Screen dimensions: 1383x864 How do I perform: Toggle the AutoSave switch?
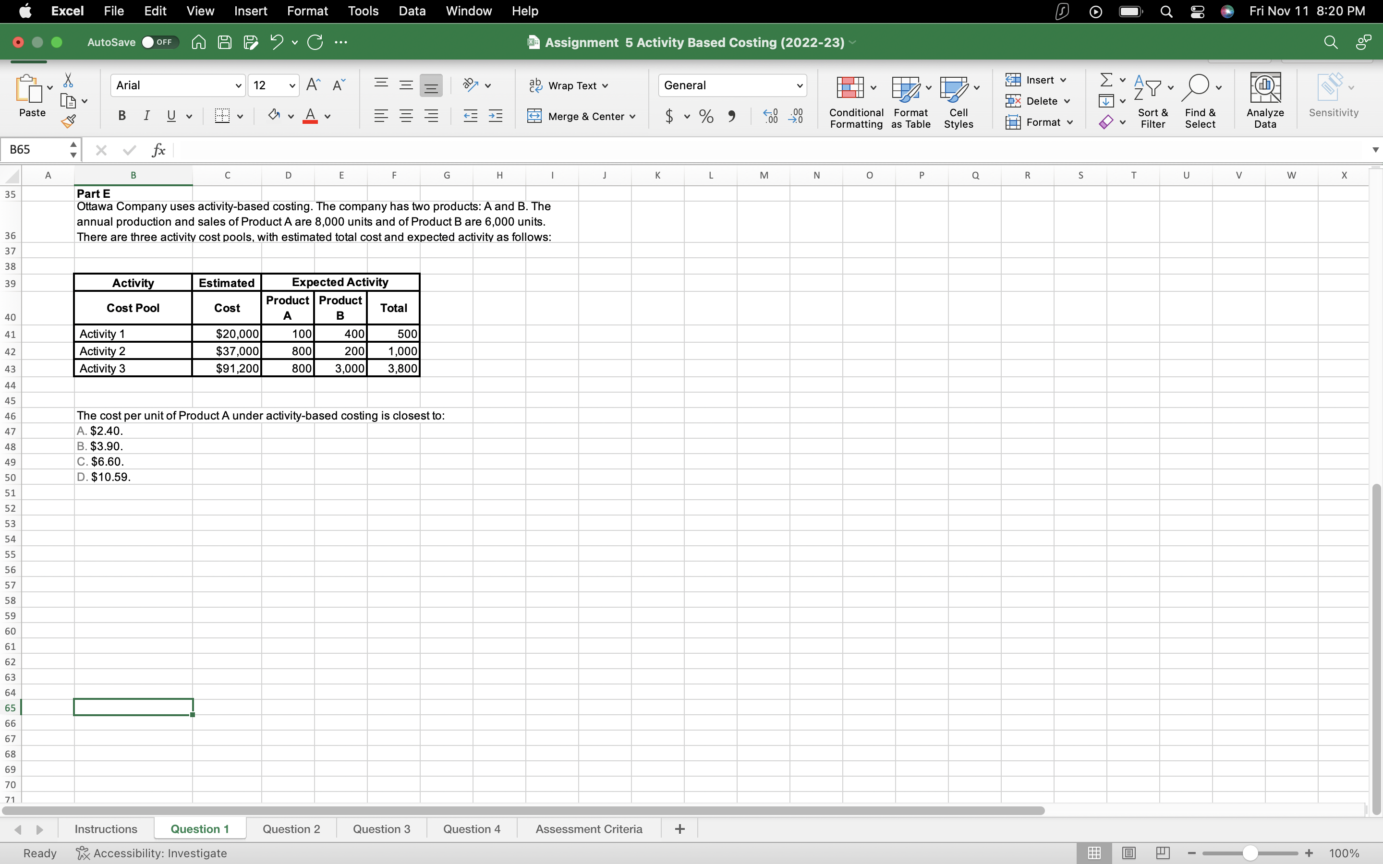point(159,42)
